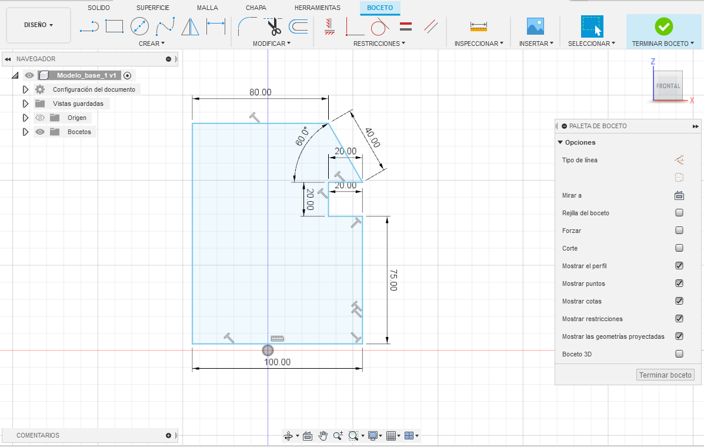Select the Offset tool
704x447 pixels.
pos(298,26)
